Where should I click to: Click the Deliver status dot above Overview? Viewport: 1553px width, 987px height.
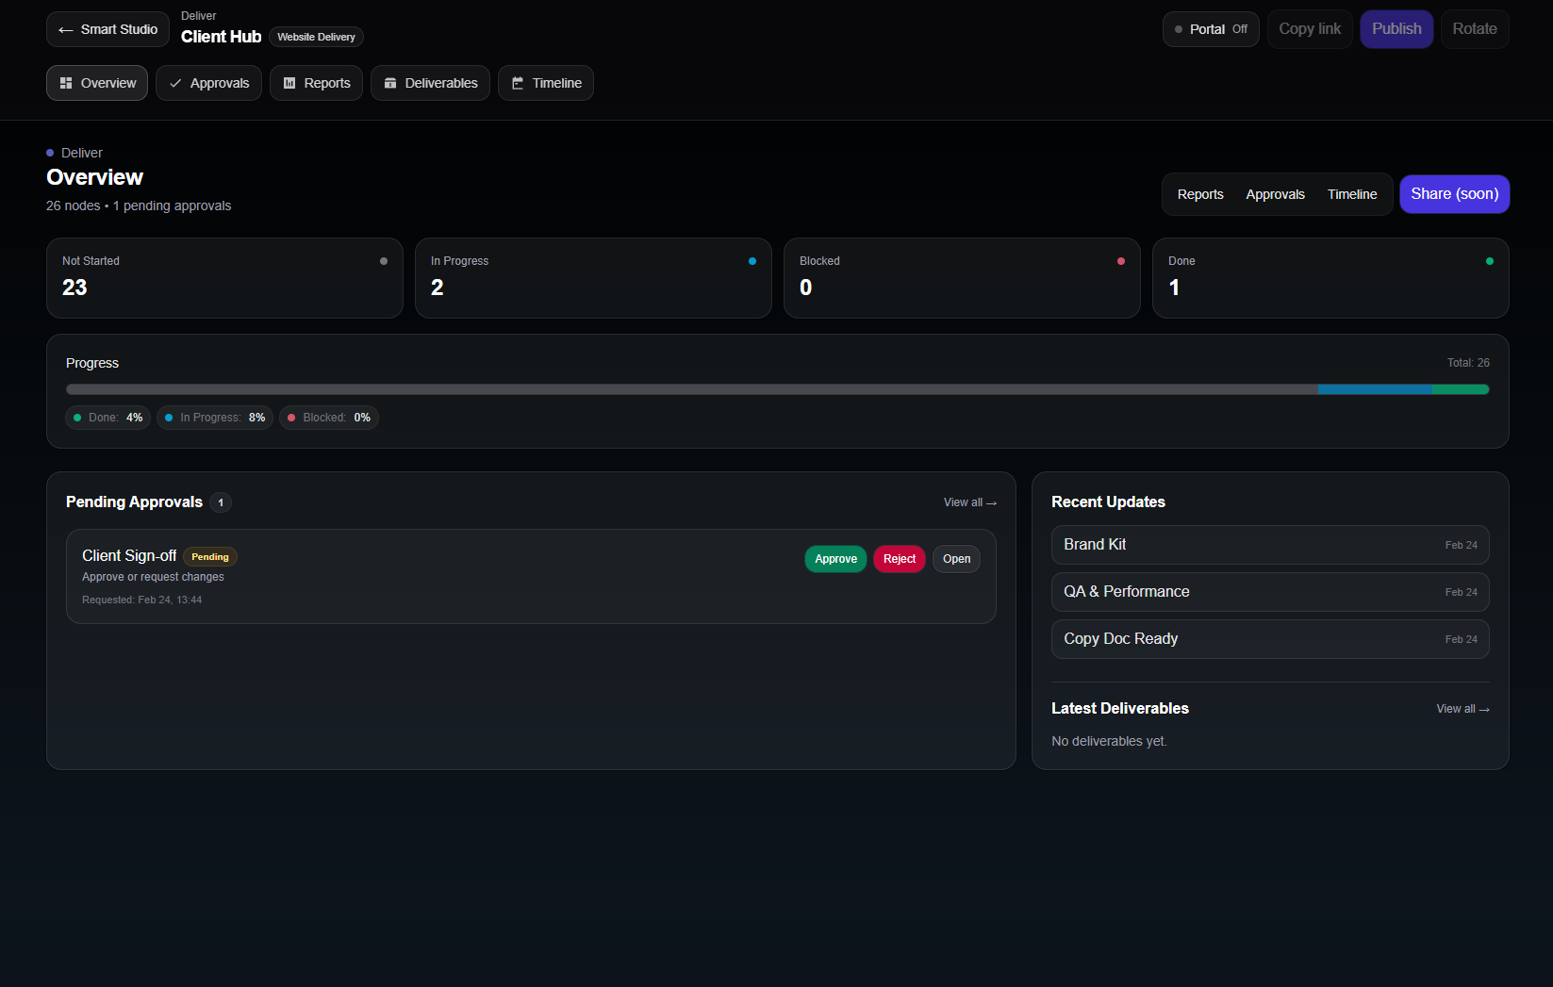(50, 152)
